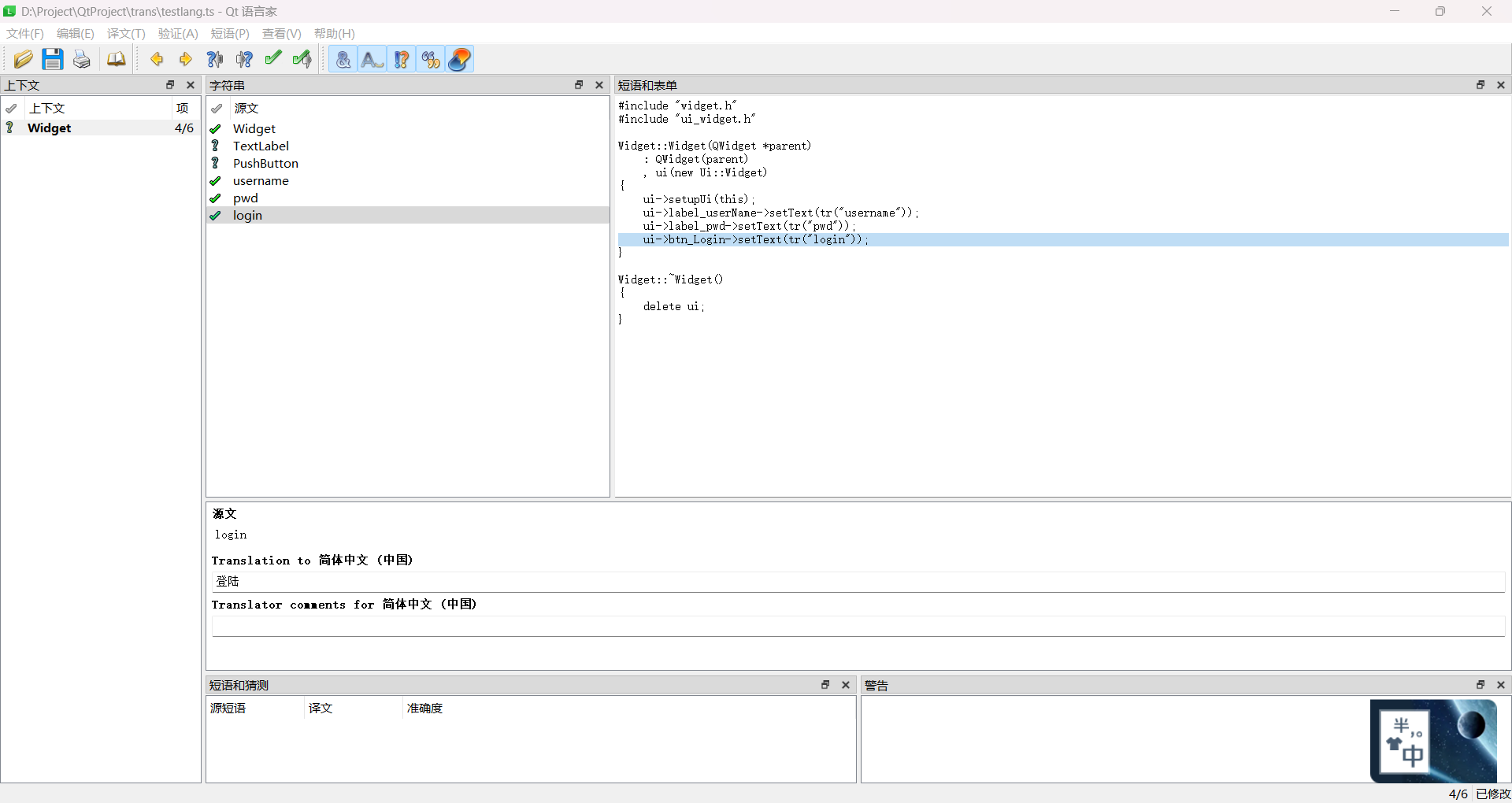Close the 警告 warnings panel
Screen dimensions: 1512x803
[x=1501, y=685]
